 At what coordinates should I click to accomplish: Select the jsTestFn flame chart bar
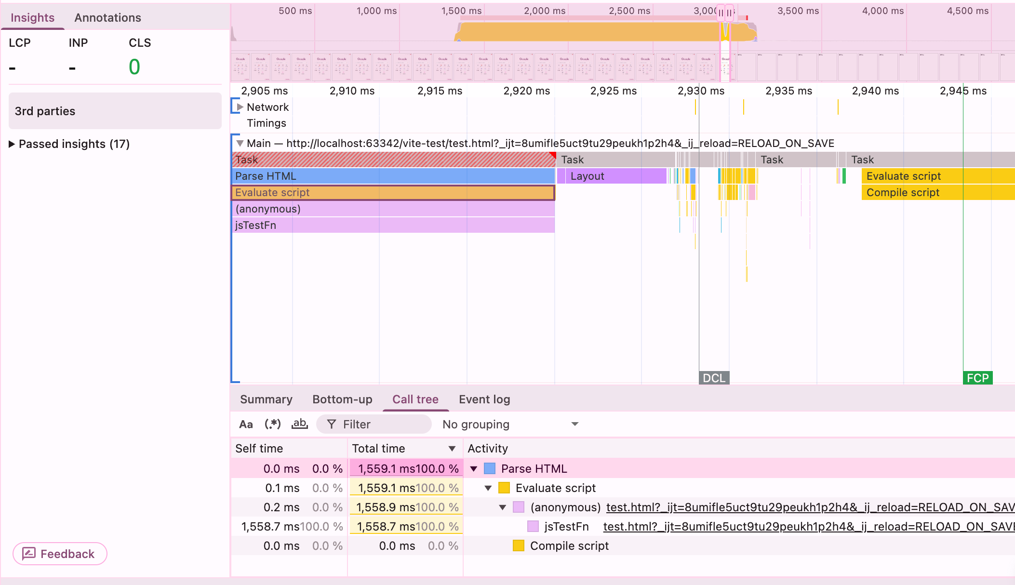(x=394, y=225)
